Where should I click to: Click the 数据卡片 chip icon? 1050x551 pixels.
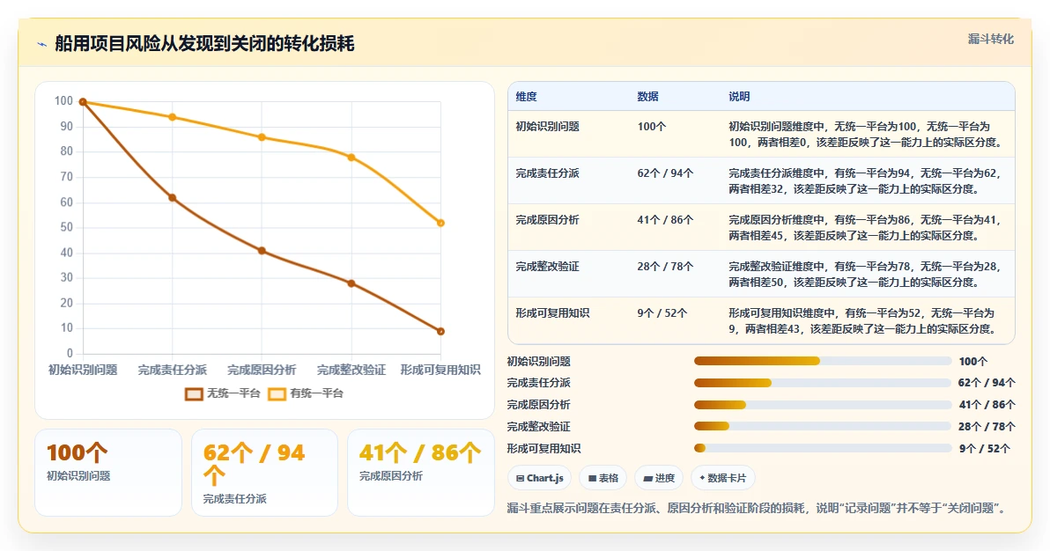[x=702, y=478]
